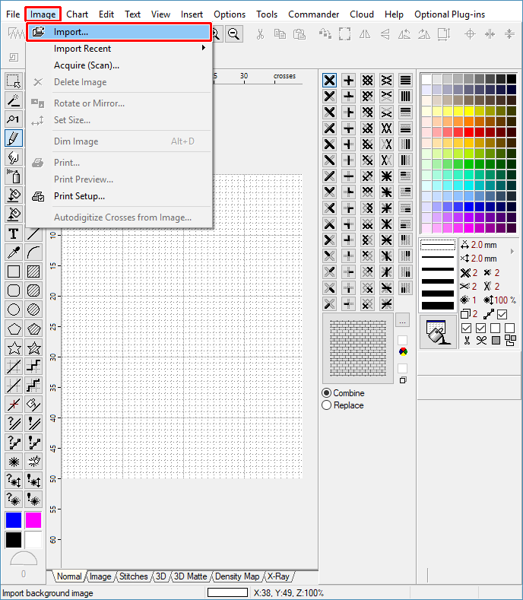The height and width of the screenshot is (600, 523).
Task: Choose Acquire (Scan)... menu entry
Action: 119,65
